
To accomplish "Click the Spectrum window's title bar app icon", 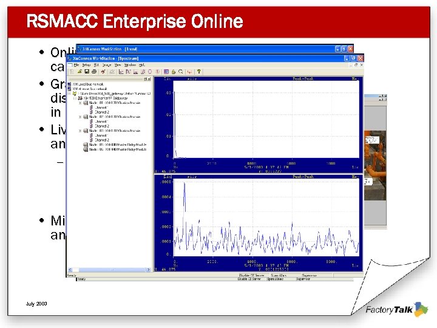I will (x=70, y=58).
